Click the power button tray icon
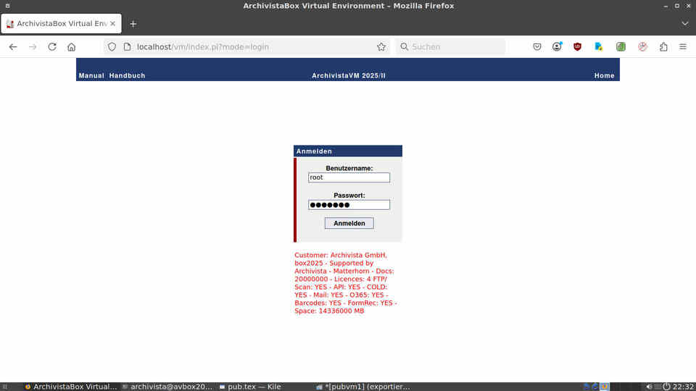Screen dimensions: 696x391 pyautogui.click(x=666, y=387)
